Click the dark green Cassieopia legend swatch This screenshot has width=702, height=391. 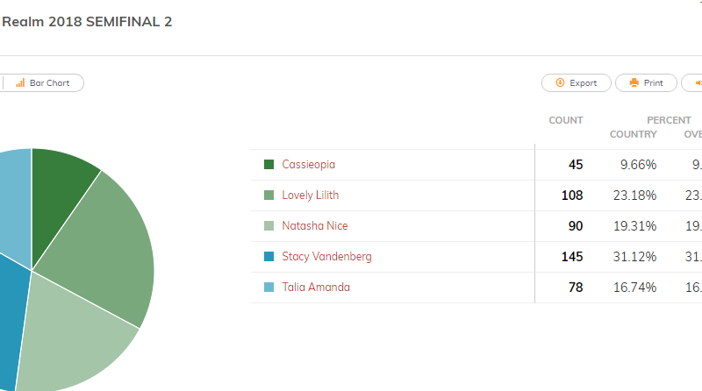point(269,165)
